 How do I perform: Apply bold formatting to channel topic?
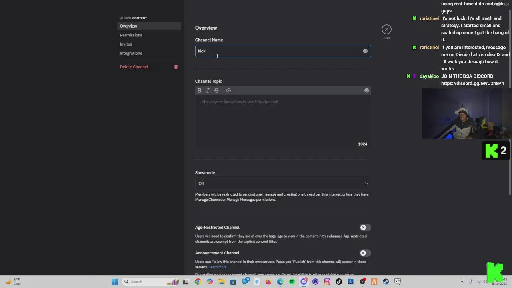[x=199, y=90]
